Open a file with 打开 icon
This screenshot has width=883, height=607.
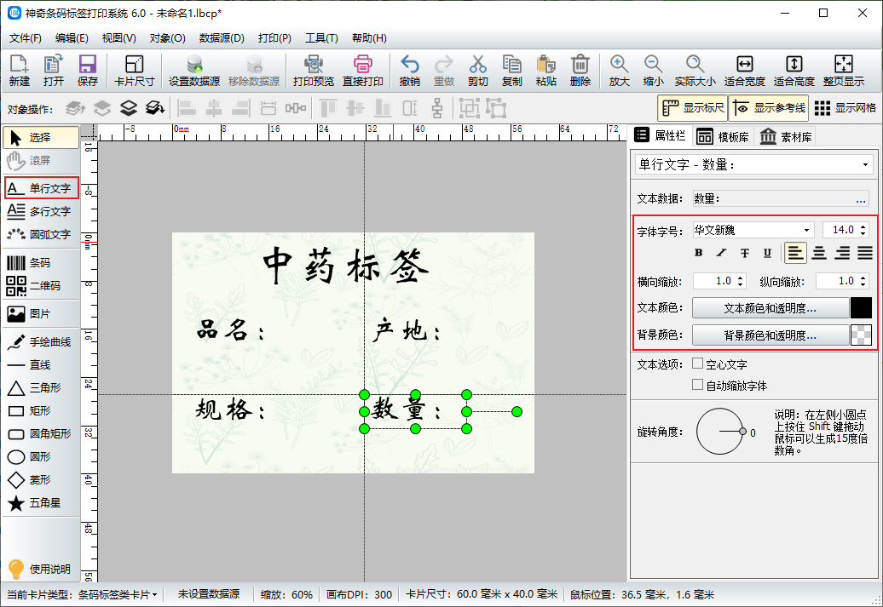pos(54,71)
